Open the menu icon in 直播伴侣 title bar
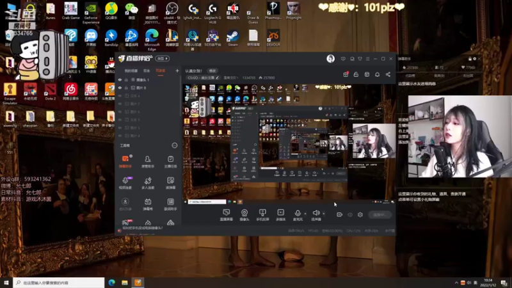This screenshot has width=512, height=288. tap(367, 59)
